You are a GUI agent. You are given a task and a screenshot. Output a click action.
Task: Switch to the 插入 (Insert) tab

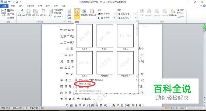click(21, 6)
